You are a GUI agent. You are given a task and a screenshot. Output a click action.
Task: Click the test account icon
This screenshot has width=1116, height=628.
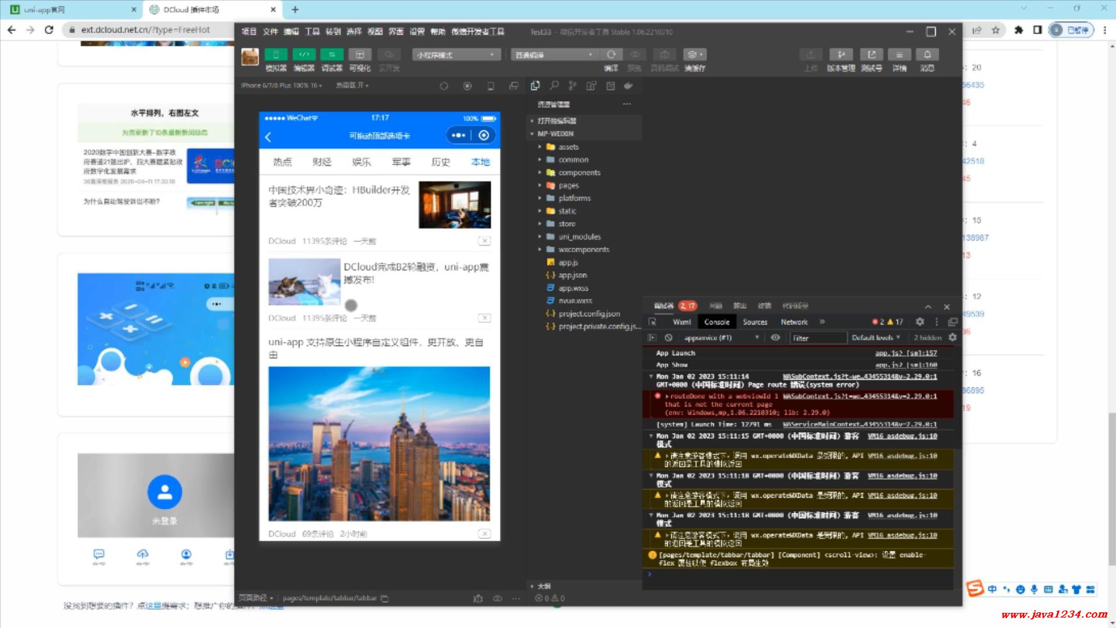[x=871, y=55]
